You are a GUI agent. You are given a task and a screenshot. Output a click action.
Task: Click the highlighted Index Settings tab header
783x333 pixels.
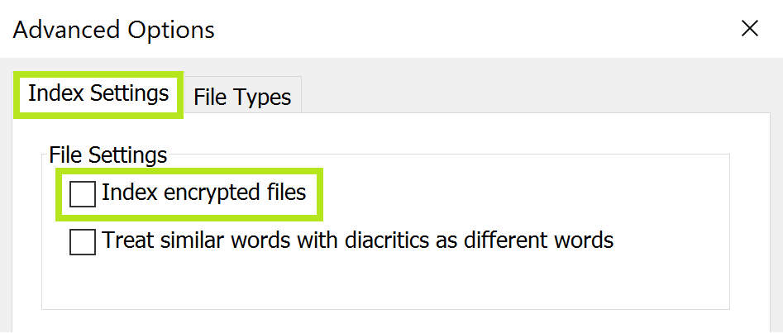[98, 93]
